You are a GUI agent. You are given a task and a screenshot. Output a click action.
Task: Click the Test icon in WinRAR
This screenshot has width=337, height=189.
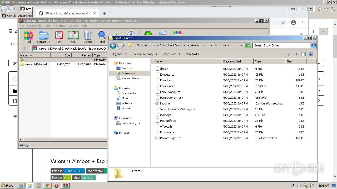click(x=59, y=37)
